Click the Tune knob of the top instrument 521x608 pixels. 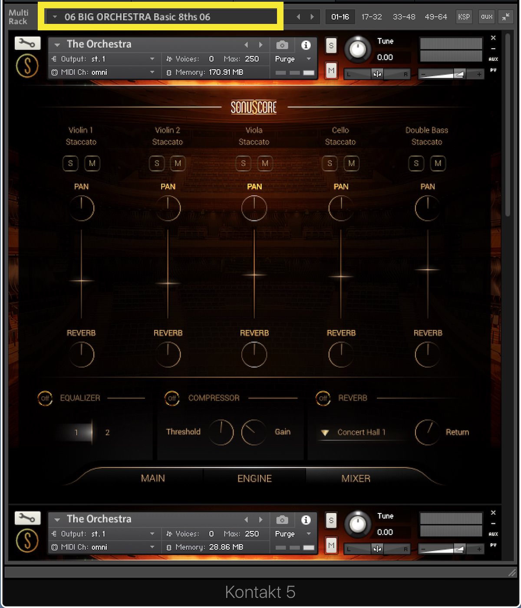pos(358,49)
